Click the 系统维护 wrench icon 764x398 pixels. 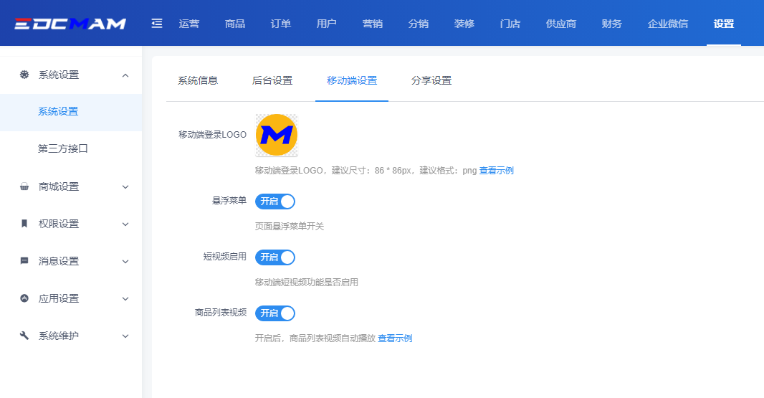coord(24,336)
